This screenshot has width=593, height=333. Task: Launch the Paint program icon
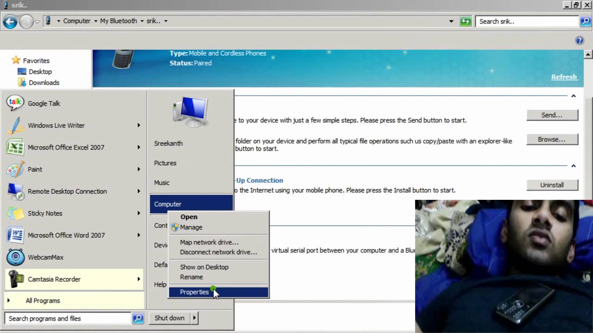point(15,169)
